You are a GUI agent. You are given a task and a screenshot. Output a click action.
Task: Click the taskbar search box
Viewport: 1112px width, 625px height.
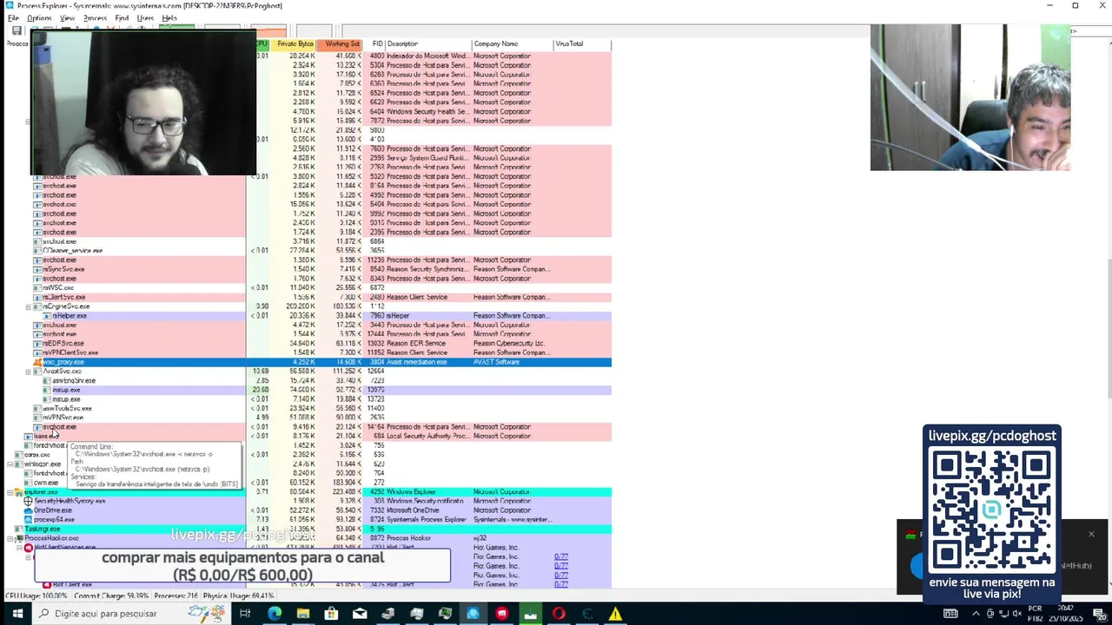tap(130, 614)
